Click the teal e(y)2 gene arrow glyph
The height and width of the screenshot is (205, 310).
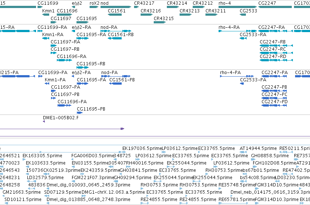(x=73, y=7)
